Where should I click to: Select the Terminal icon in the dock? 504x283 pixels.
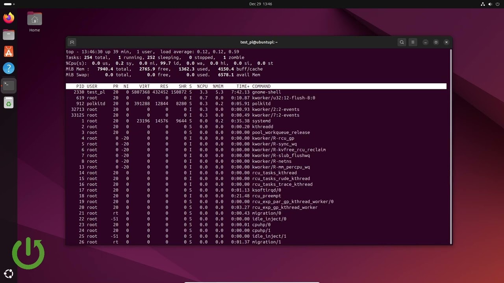pyautogui.click(x=9, y=85)
